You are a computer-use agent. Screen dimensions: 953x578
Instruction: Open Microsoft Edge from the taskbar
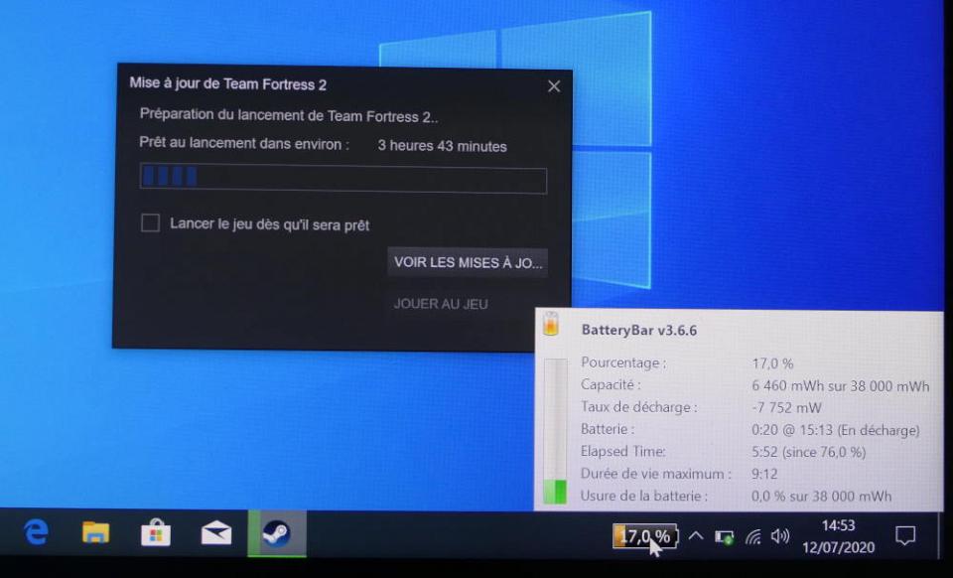pyautogui.click(x=36, y=533)
